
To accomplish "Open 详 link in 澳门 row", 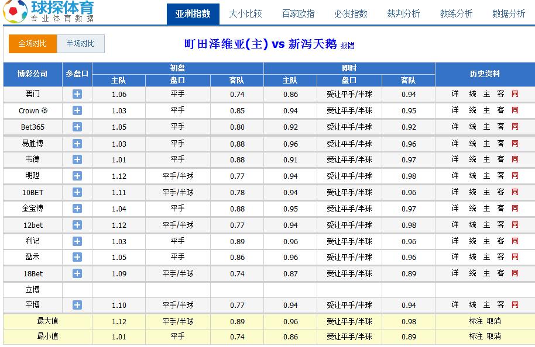I will 455,93.
